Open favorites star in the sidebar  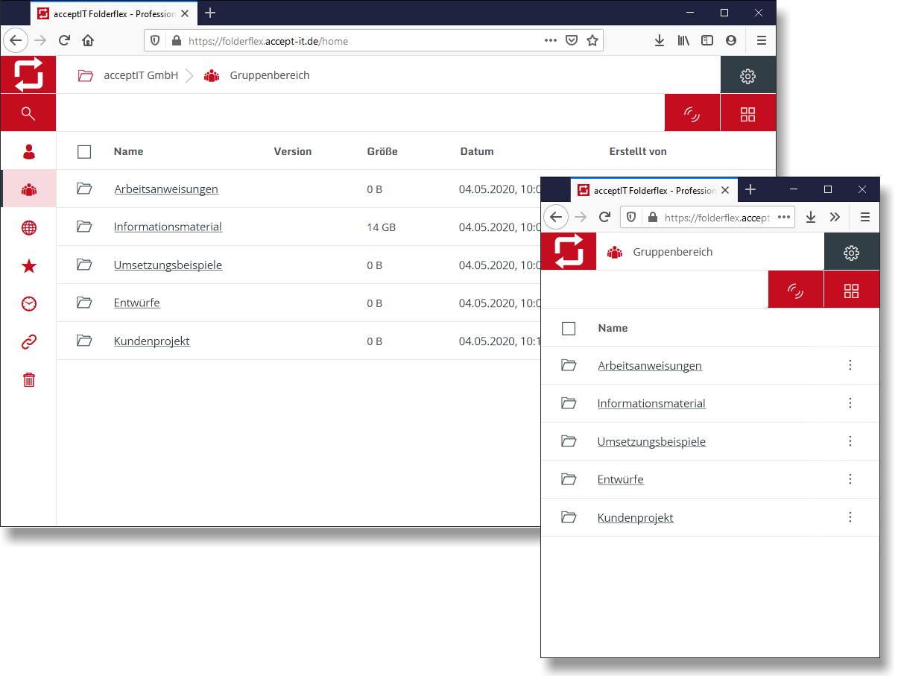tap(28, 266)
